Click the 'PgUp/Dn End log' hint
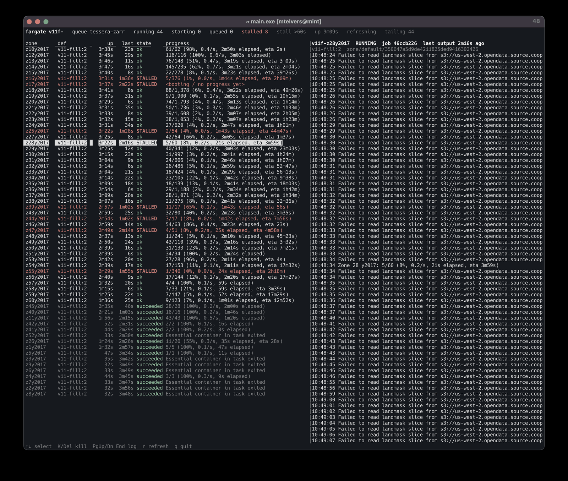Viewport: 568px width, 481px height. [115, 446]
